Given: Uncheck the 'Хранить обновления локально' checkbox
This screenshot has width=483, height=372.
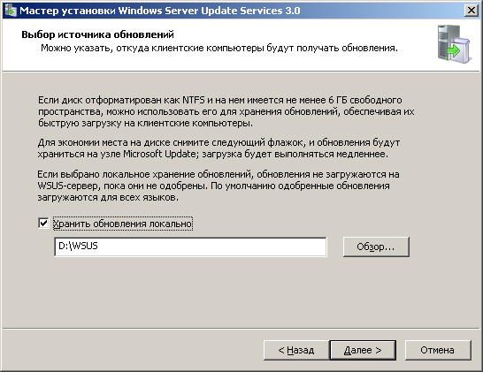Looking at the screenshot, I should coord(43,223).
